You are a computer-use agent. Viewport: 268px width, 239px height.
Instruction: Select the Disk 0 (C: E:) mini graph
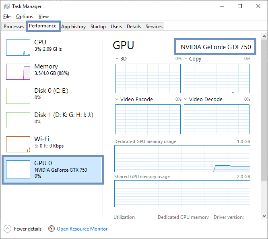[18, 96]
